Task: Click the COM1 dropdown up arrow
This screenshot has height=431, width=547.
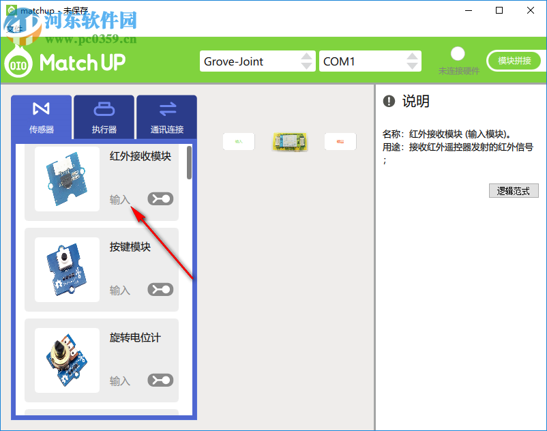Action: (x=413, y=57)
